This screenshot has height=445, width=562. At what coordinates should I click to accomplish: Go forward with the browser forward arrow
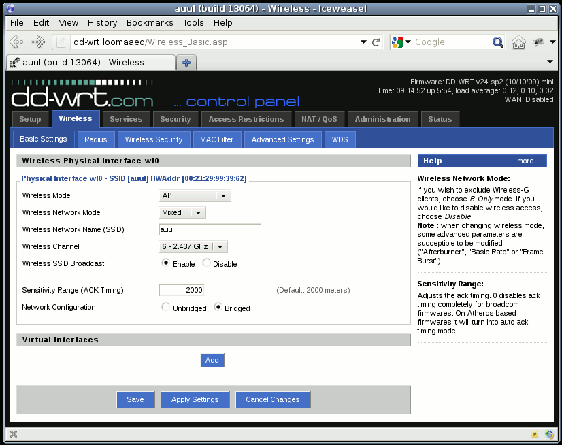pos(38,42)
